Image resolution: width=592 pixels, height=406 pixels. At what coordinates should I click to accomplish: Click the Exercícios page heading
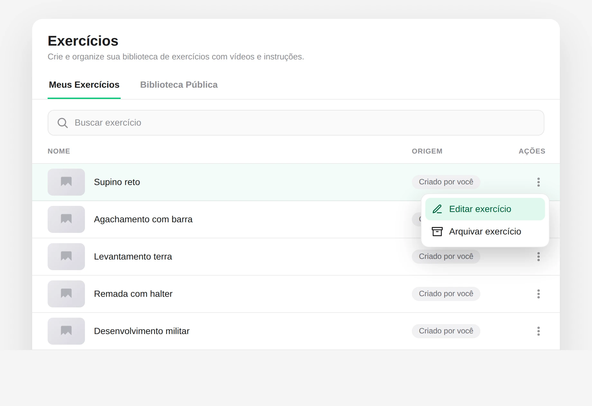click(x=83, y=41)
